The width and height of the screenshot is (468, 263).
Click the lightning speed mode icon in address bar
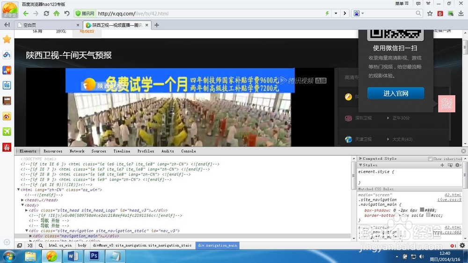327,14
